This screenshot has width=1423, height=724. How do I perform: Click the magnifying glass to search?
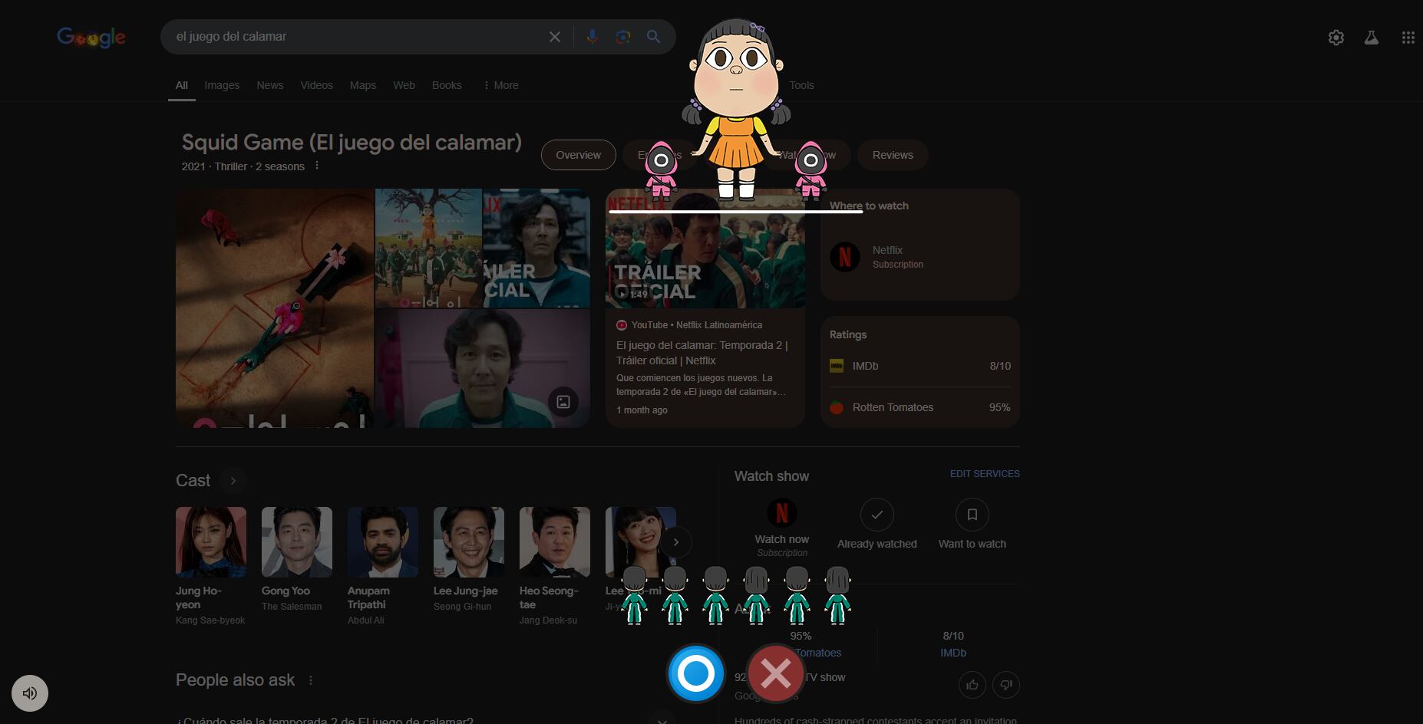pyautogui.click(x=653, y=36)
